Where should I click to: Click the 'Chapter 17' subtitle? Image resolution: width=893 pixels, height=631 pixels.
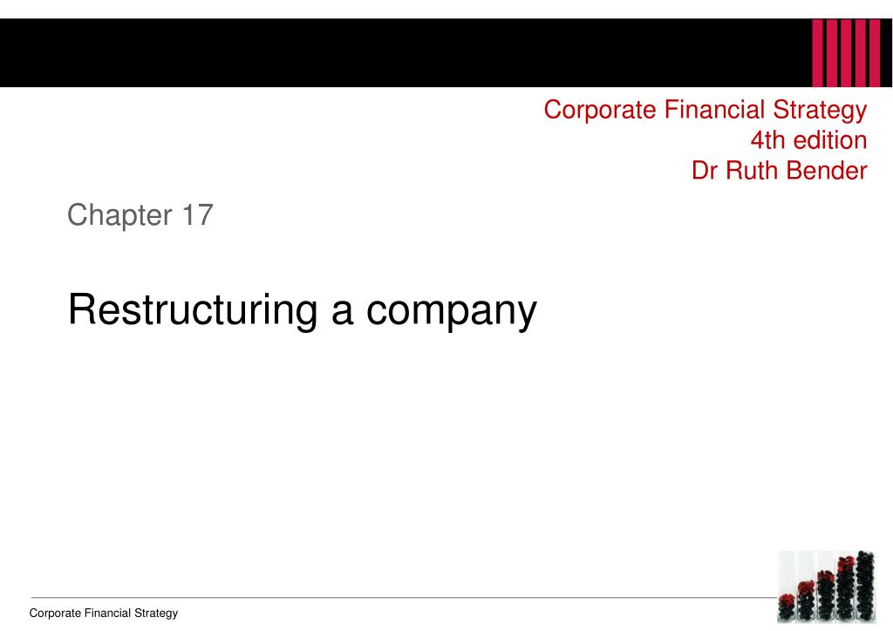140,215
